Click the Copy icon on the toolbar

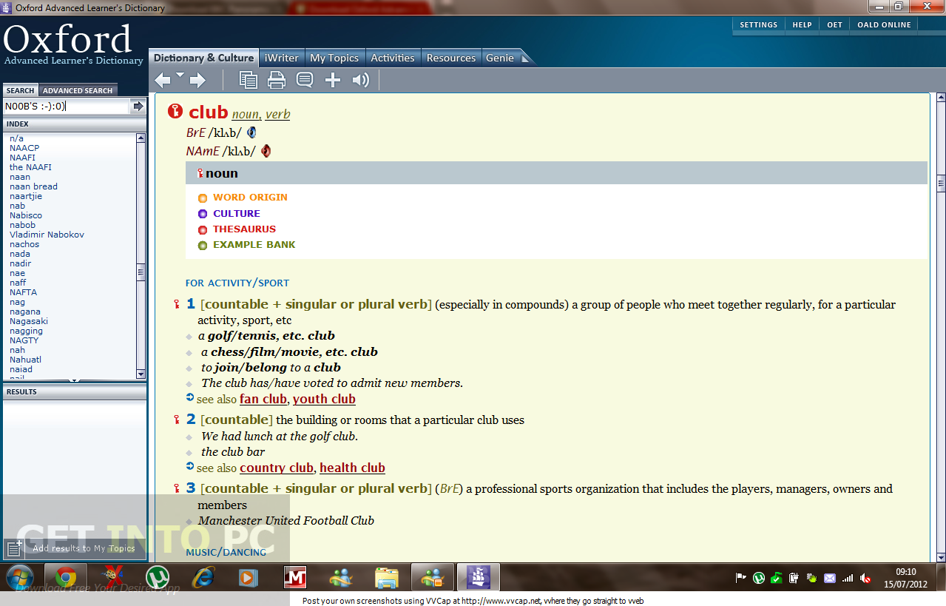pyautogui.click(x=248, y=79)
